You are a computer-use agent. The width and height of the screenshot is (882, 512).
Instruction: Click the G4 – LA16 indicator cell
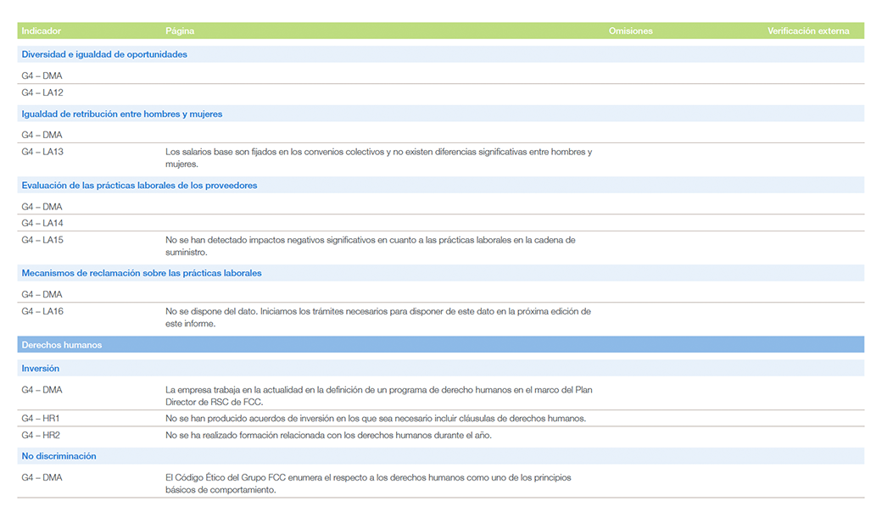(x=42, y=311)
